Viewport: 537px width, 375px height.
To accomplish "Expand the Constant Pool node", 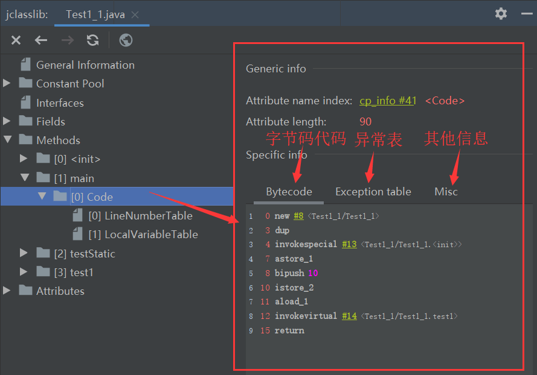I will click(7, 84).
